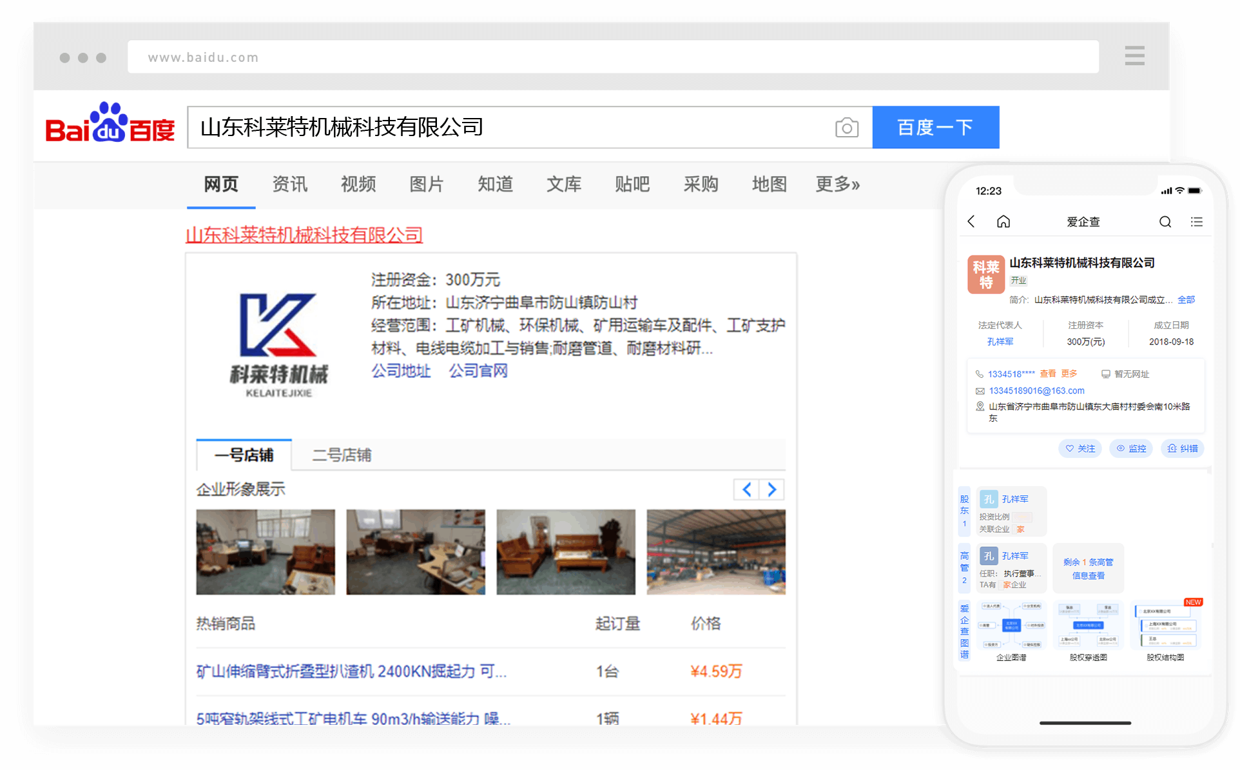Viewport: 1240px width, 770px height.
Task: Tap the 山东省济宁市曲阜市 address text in phone
Action: (x=1089, y=412)
